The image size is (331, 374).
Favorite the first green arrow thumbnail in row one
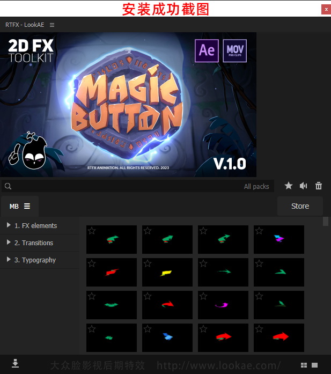pyautogui.click(x=92, y=231)
